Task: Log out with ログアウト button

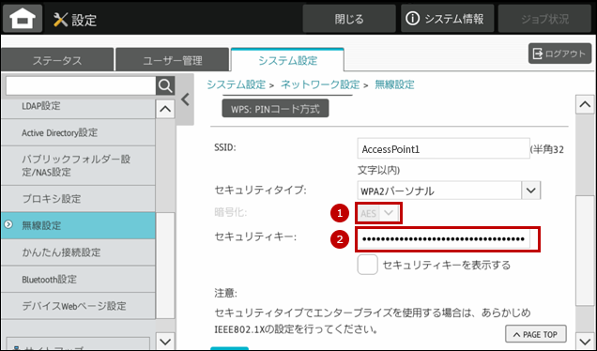Action: pyautogui.click(x=559, y=53)
